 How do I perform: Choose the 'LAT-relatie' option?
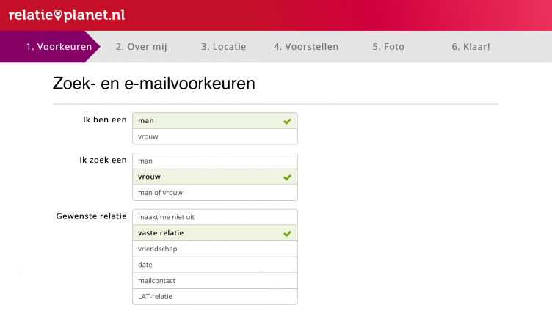pyautogui.click(x=215, y=297)
